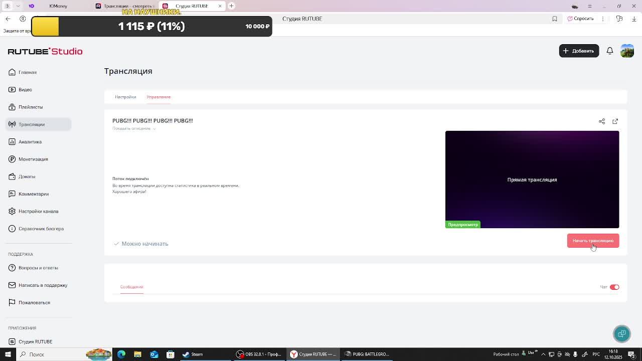Open the taskbar notification center
The image size is (642, 361).
tap(631, 354)
